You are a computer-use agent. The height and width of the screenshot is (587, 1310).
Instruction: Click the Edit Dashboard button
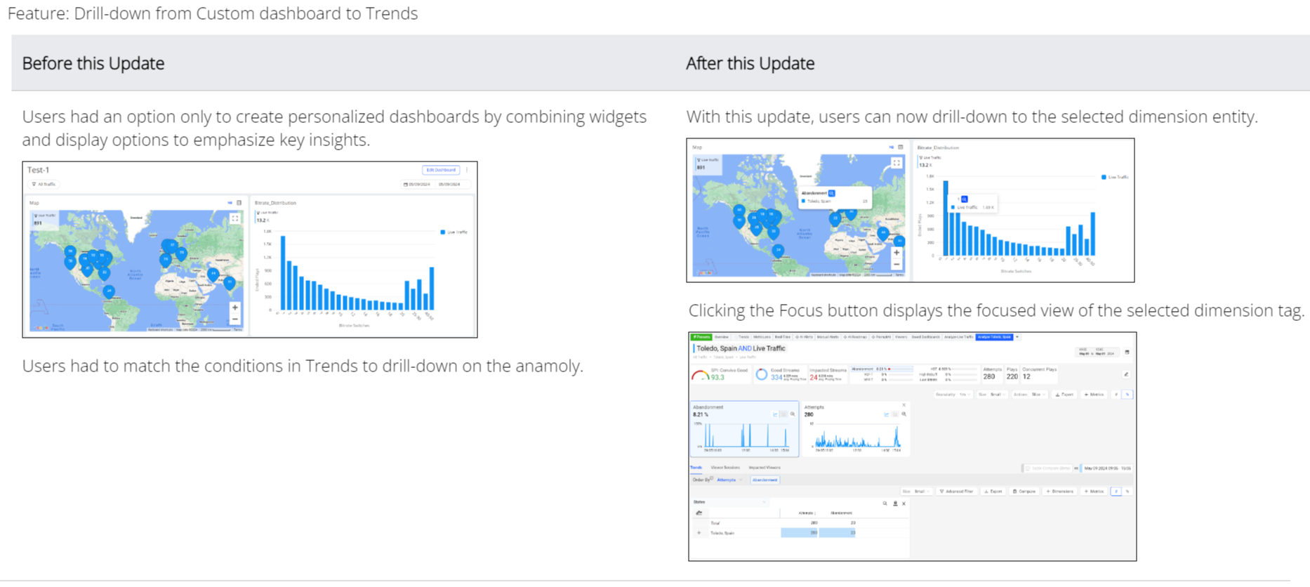441,170
